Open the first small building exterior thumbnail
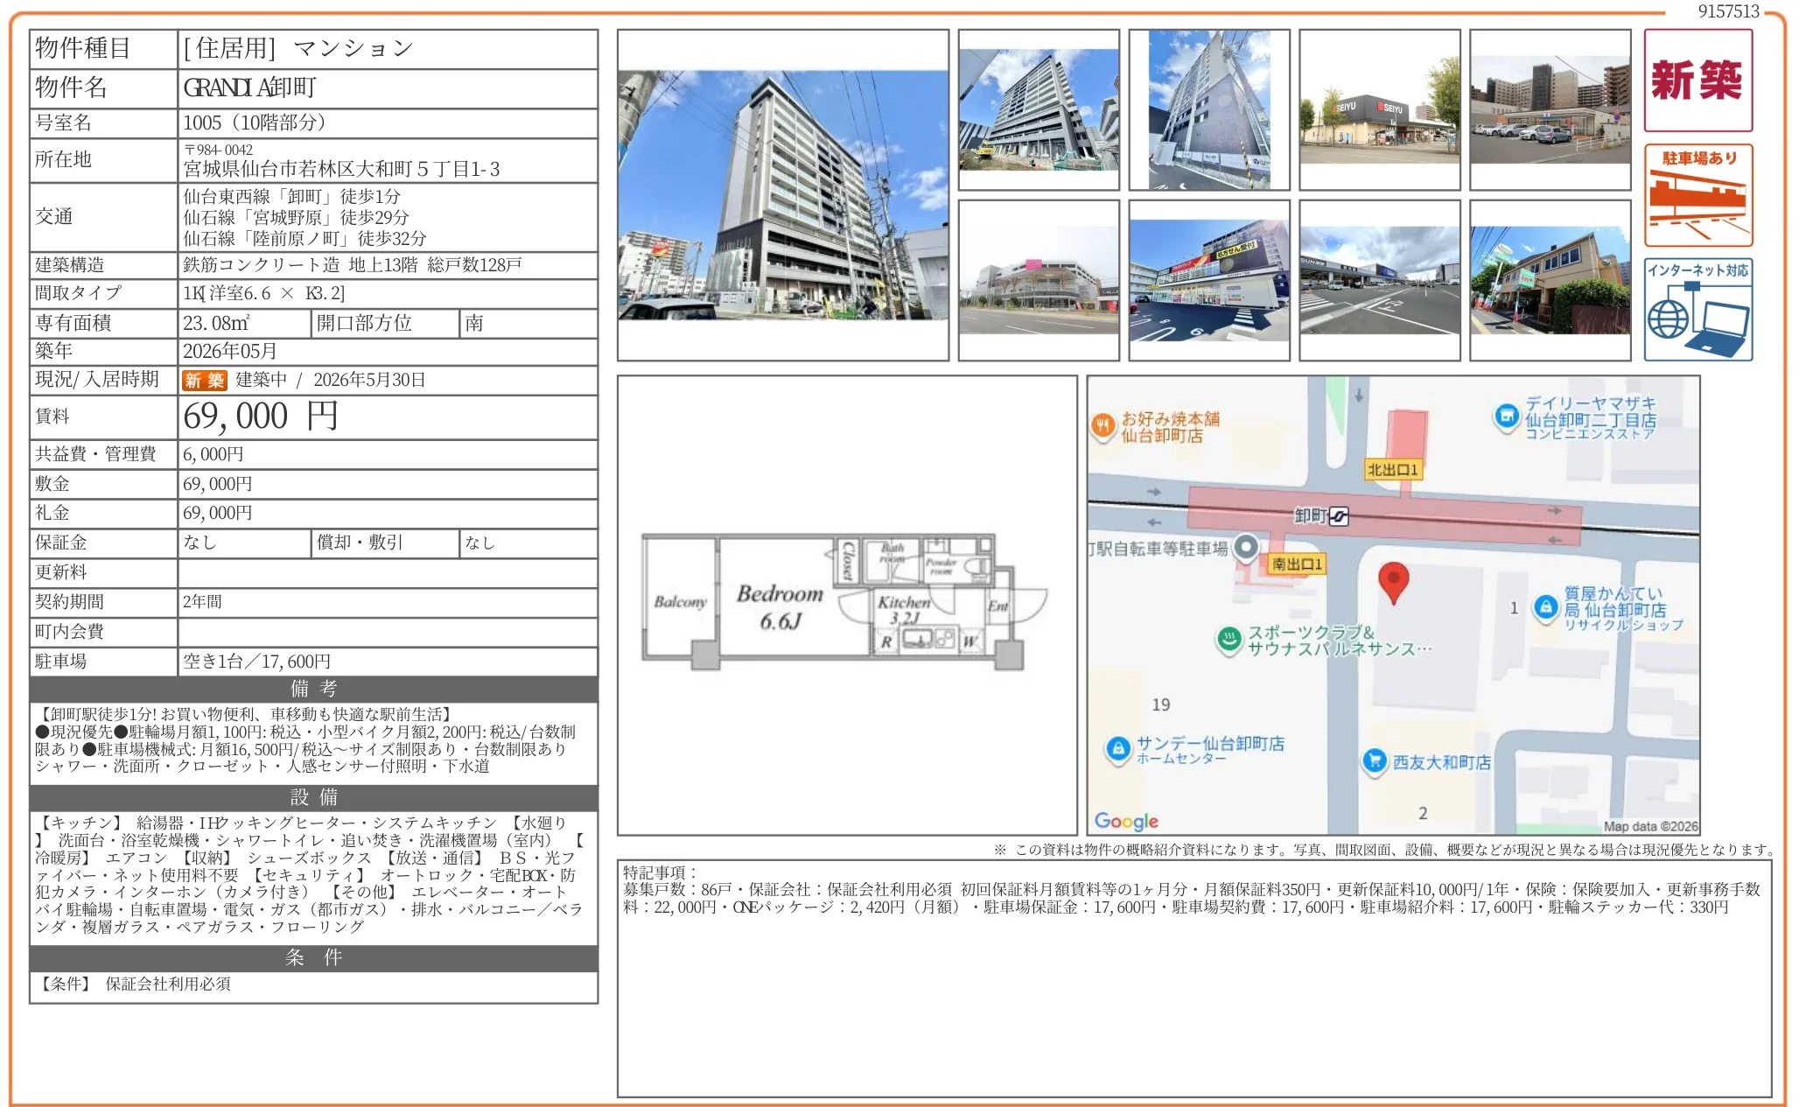This screenshot has height=1107, width=1799. 1039,109
